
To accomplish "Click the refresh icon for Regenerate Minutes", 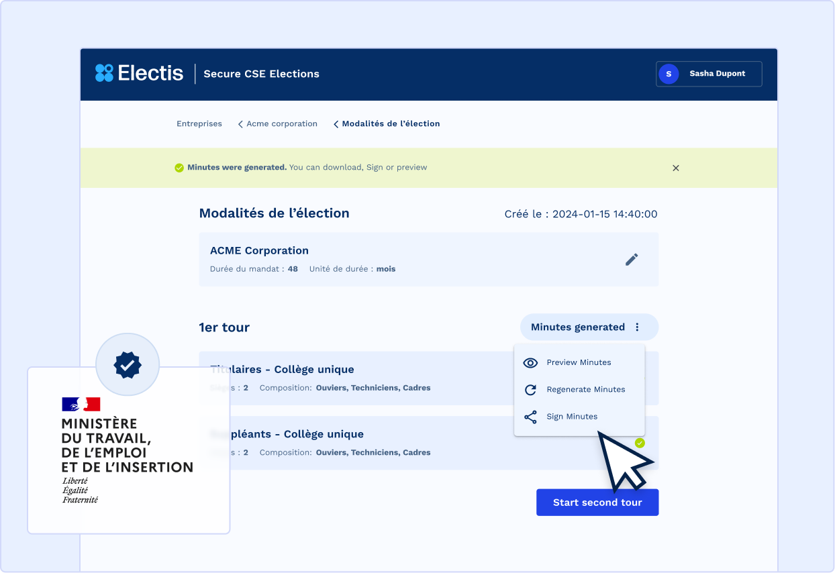I will (530, 390).
